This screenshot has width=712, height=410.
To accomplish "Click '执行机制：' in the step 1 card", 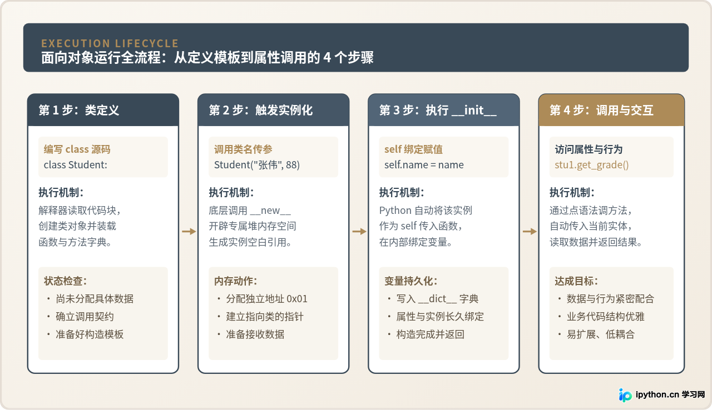I will point(61,193).
